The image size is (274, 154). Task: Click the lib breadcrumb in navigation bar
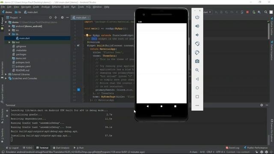[x=18, y=12]
